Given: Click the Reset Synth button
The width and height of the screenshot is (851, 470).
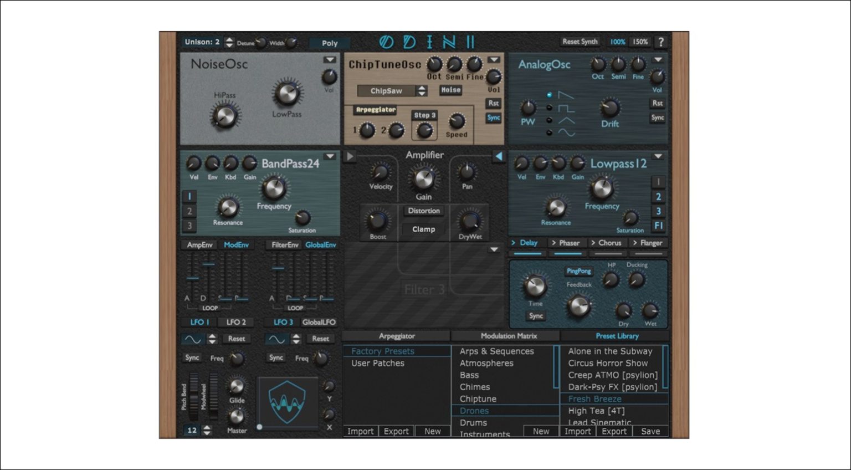Looking at the screenshot, I should (580, 42).
